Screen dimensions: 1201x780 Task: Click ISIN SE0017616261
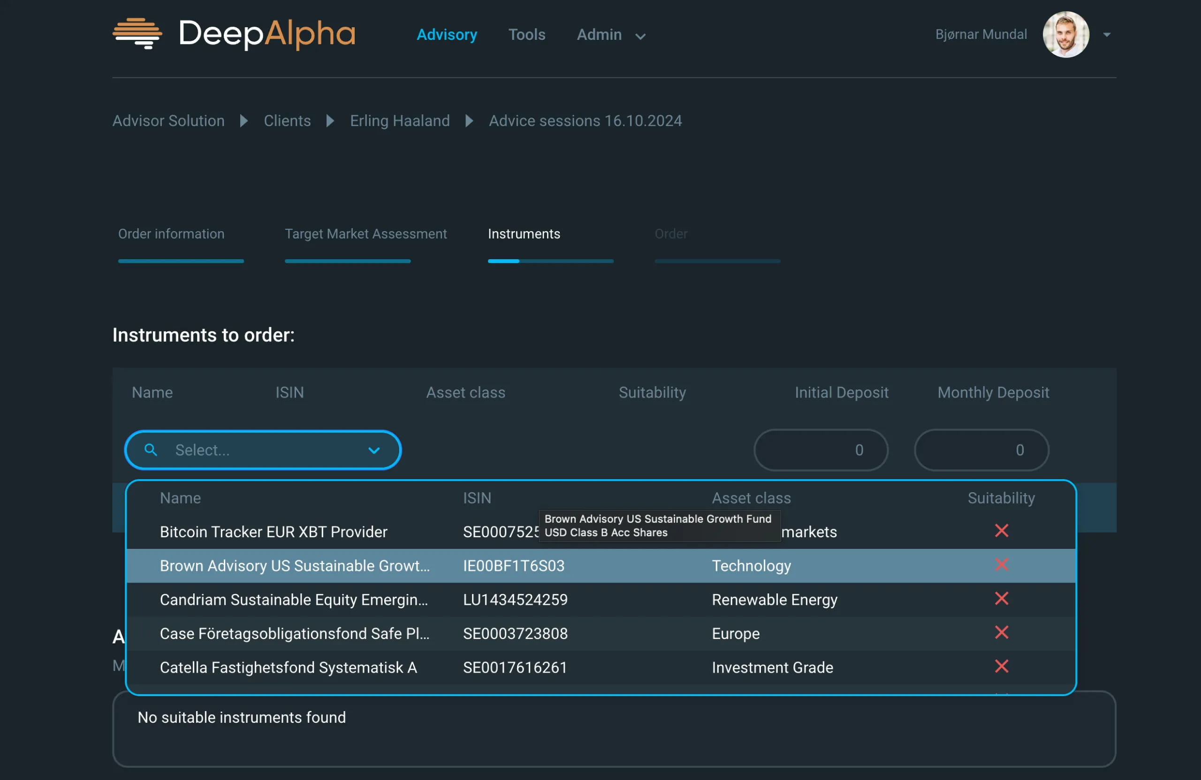[x=515, y=667]
